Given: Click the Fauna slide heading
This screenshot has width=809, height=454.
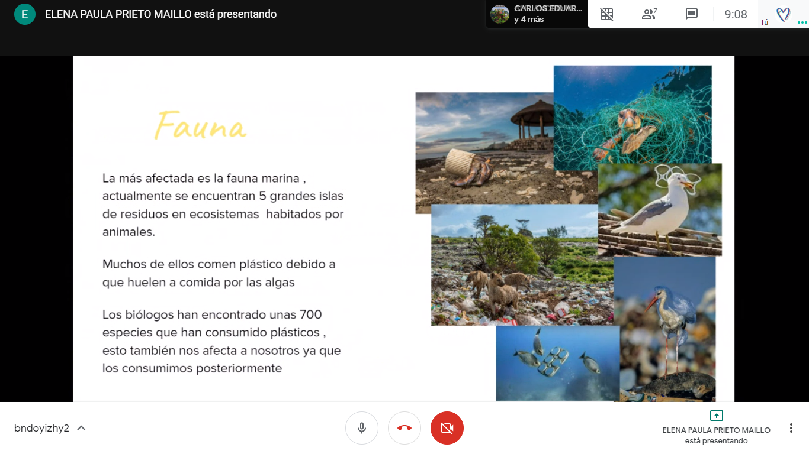Looking at the screenshot, I should pyautogui.click(x=200, y=125).
